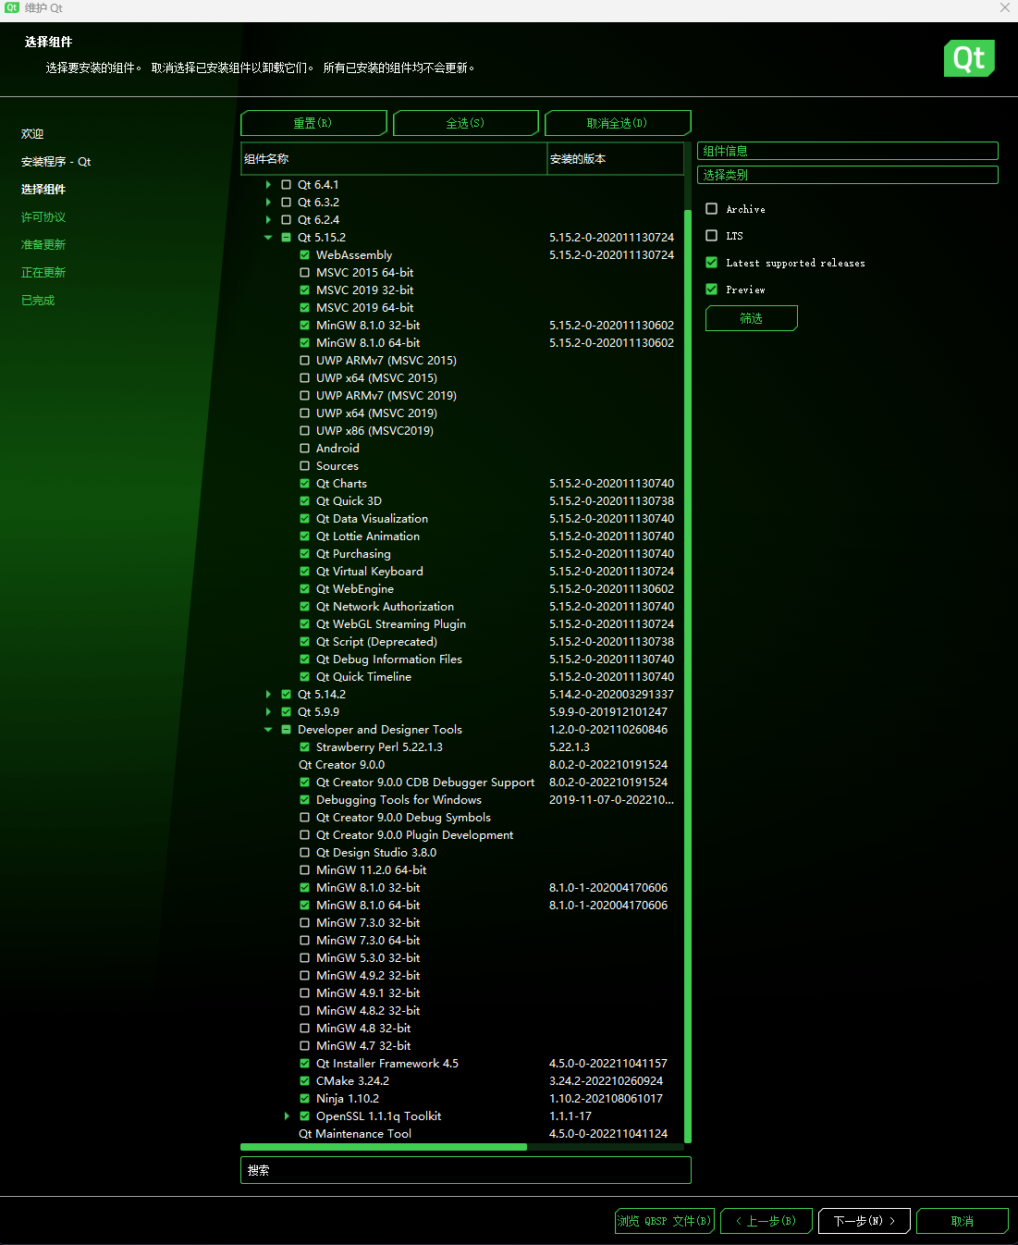This screenshot has height=1245, width=1018.
Task: Click in the 搜索 search field
Action: tap(466, 1170)
